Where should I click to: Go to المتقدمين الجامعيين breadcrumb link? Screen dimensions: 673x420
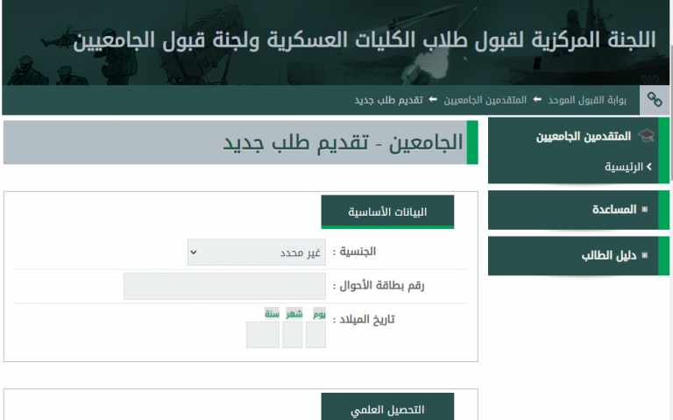[485, 100]
